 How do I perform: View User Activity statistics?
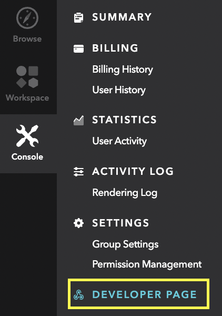(119, 141)
